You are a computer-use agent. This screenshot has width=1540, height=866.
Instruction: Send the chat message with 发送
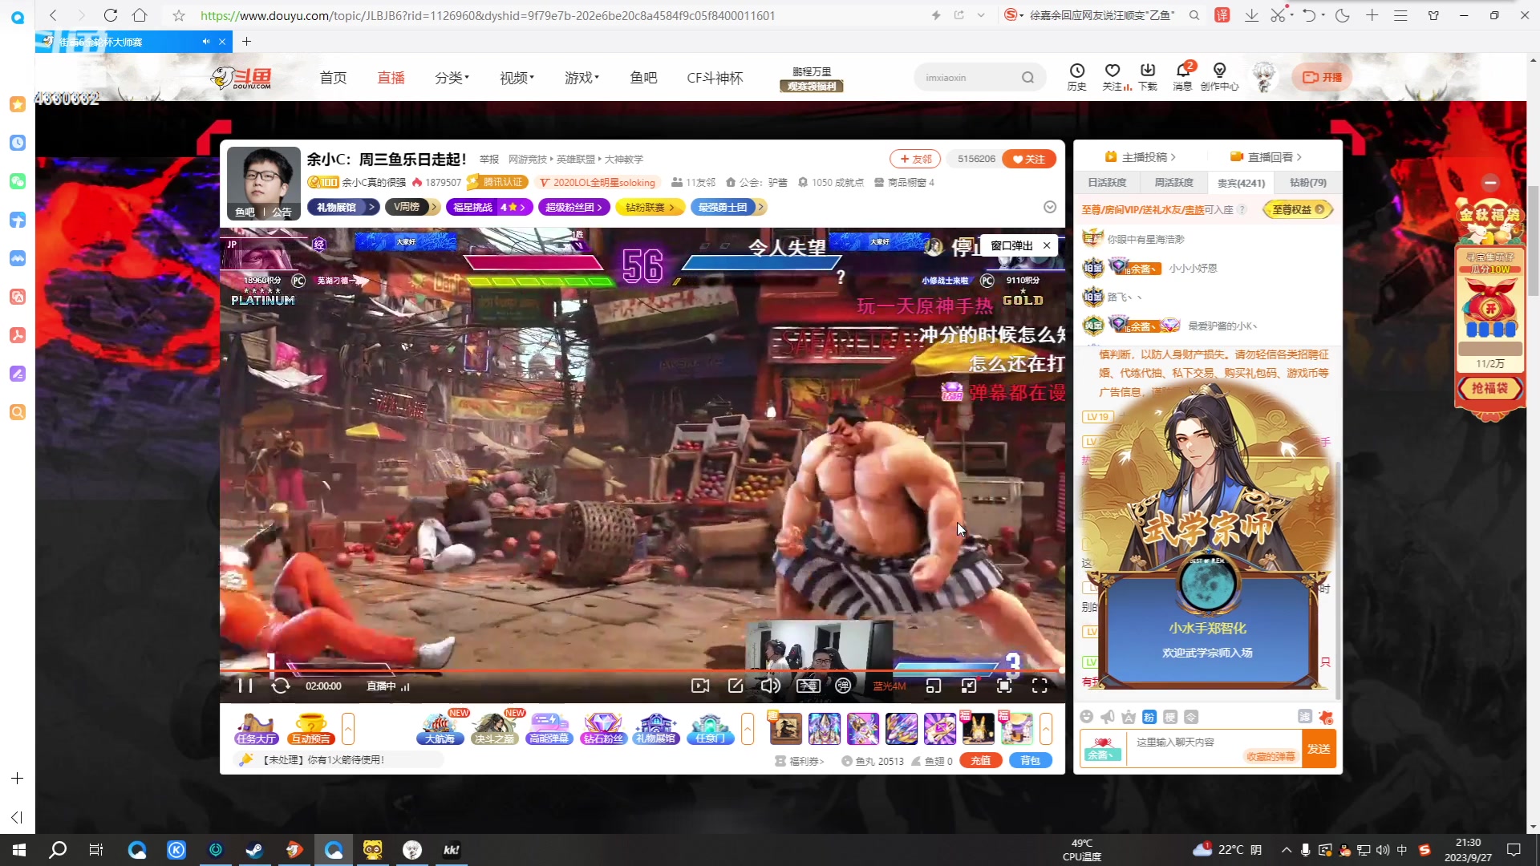[1319, 749]
